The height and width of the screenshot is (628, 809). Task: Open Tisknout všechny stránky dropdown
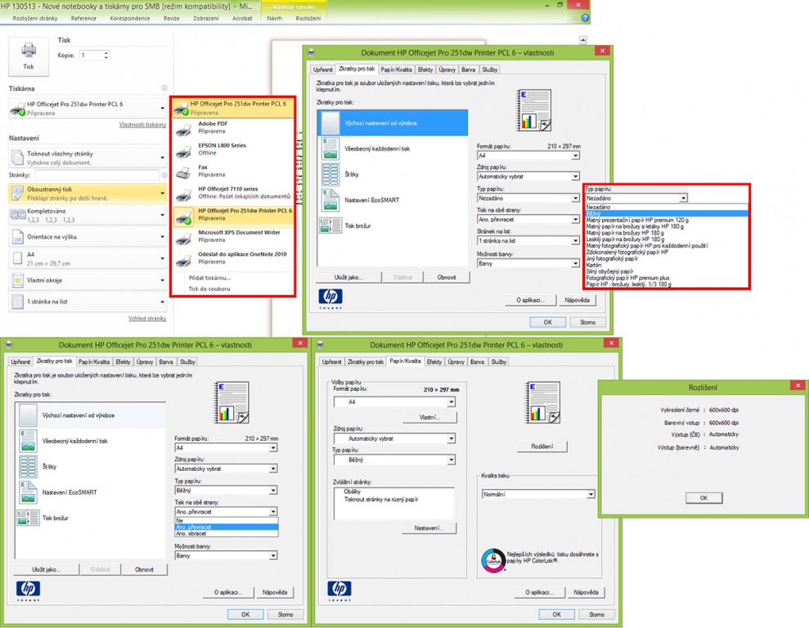(x=88, y=158)
